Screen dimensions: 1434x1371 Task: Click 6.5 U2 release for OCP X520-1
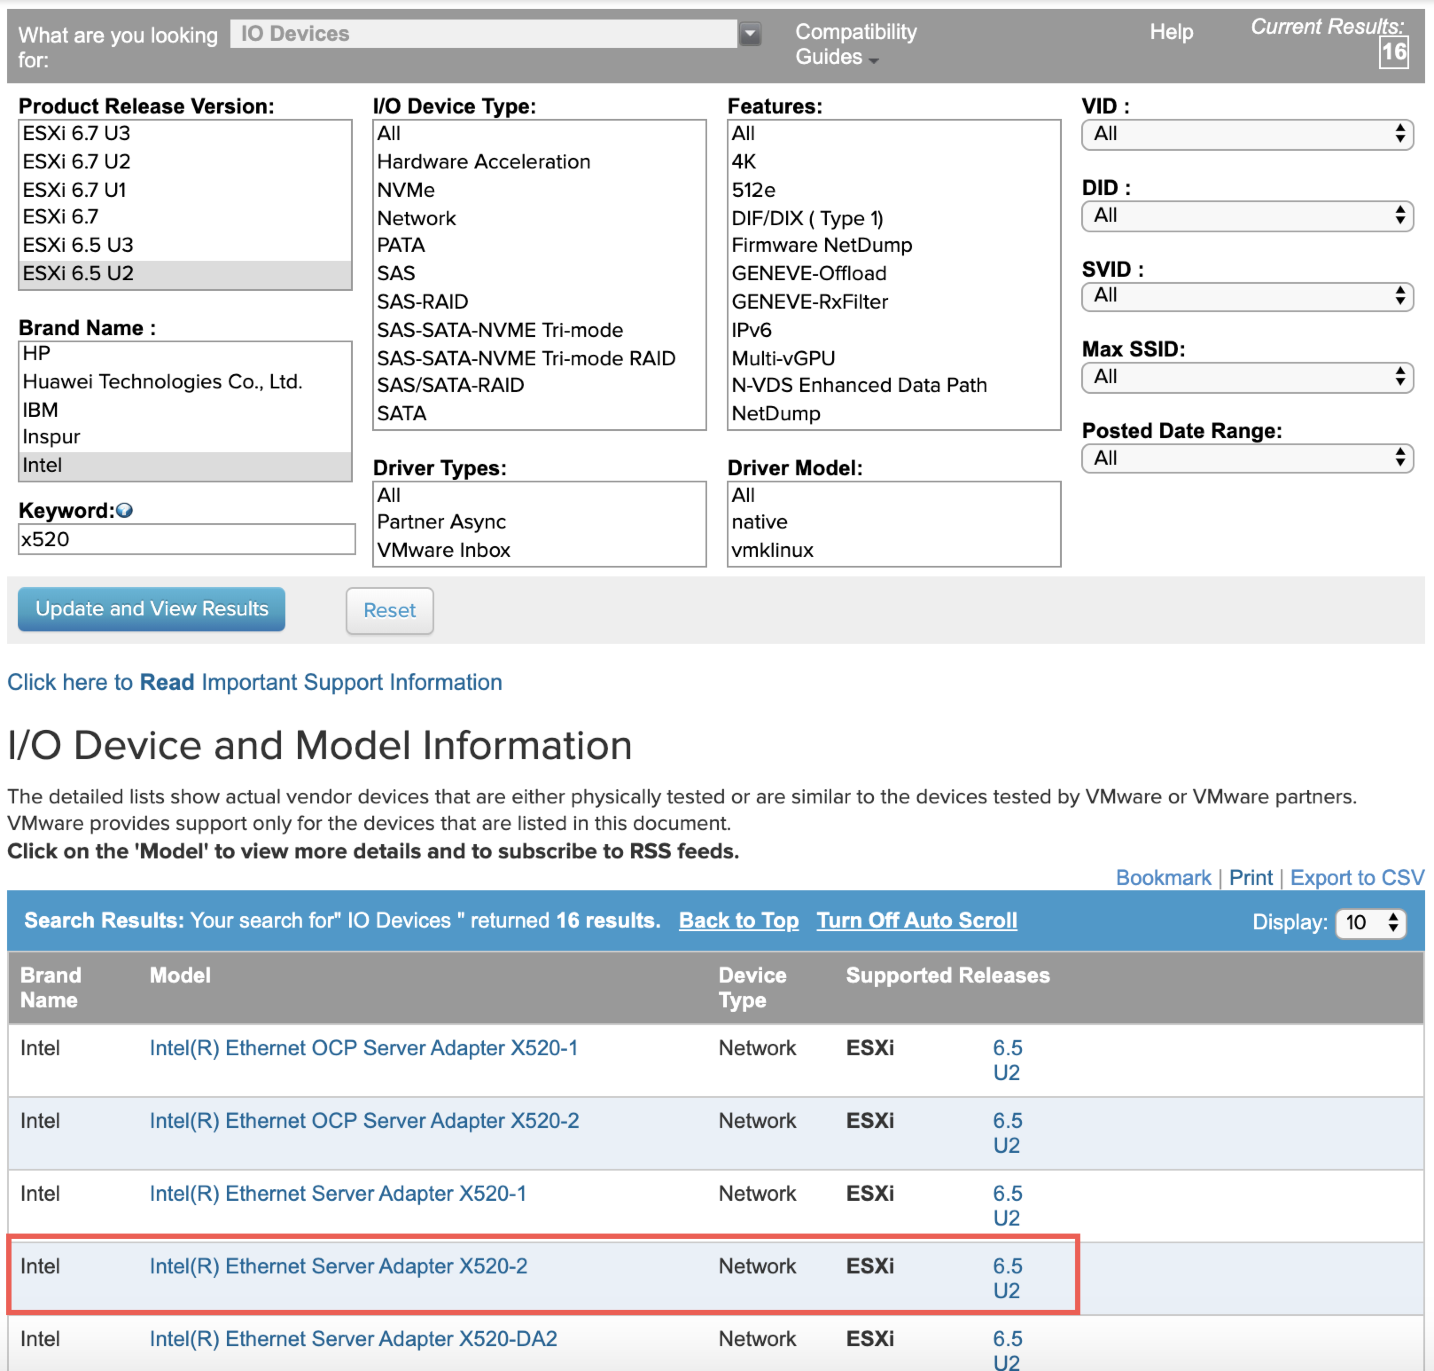[x=1007, y=1060]
